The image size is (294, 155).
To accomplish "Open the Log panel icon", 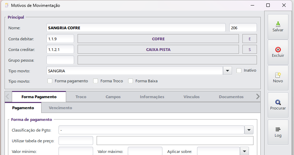I will tap(278, 129).
